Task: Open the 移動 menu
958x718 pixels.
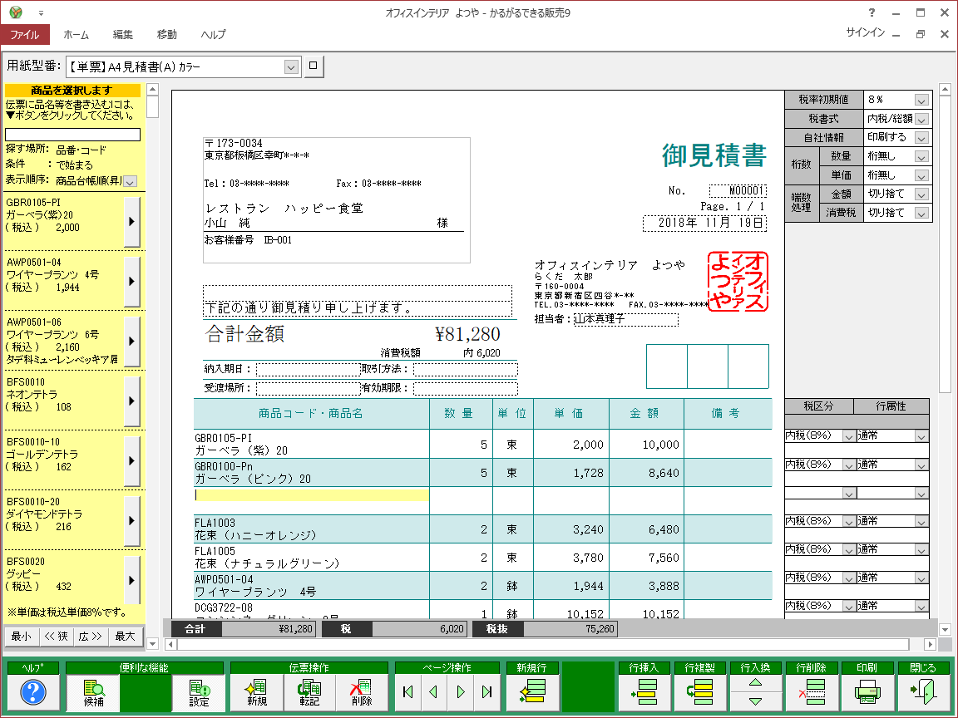Action: click(167, 35)
